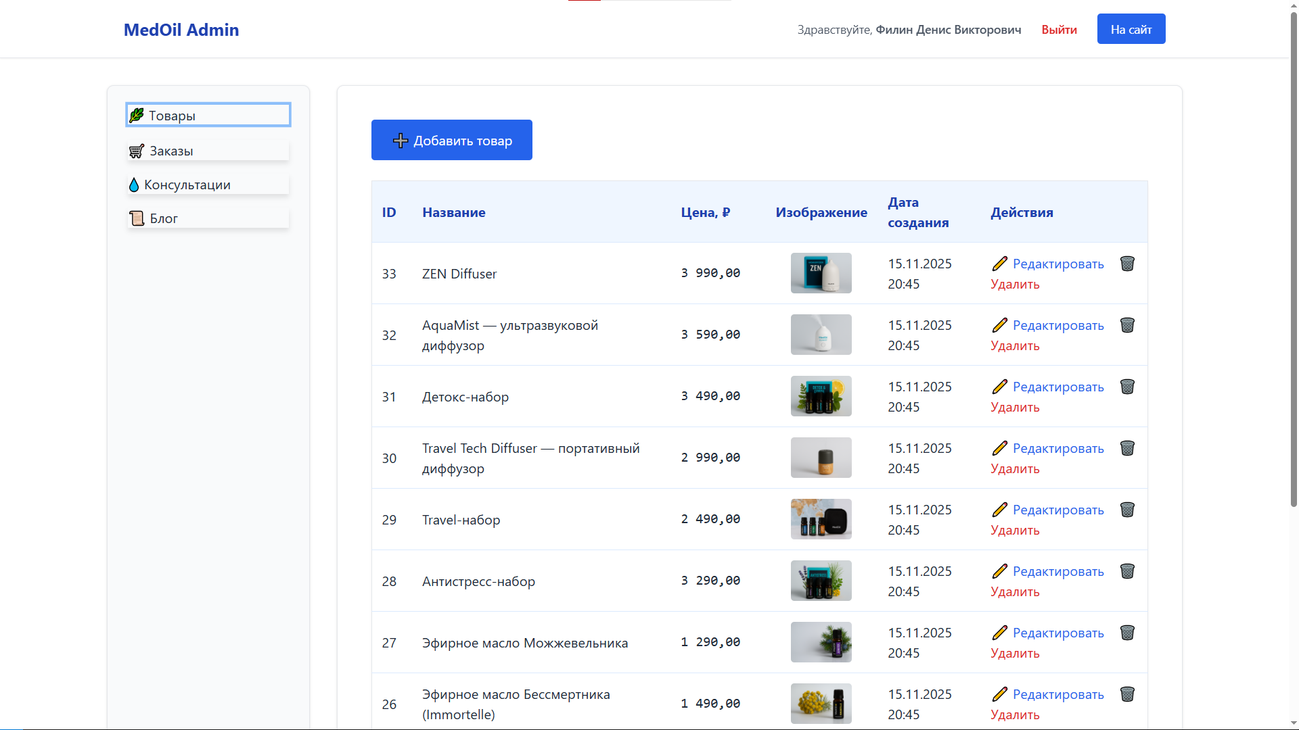Click trash icon for ZEN Diffuser row
The height and width of the screenshot is (730, 1299).
point(1127,264)
